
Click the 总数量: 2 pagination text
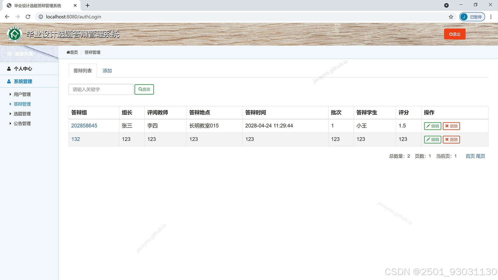click(x=399, y=156)
